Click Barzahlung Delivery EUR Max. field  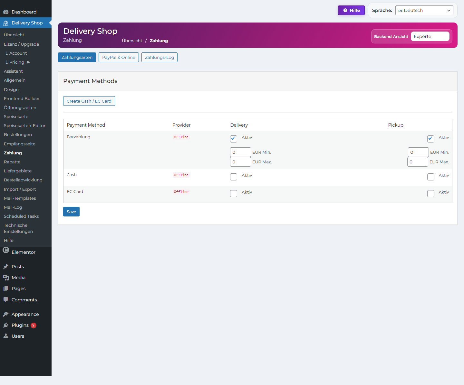[x=240, y=162]
